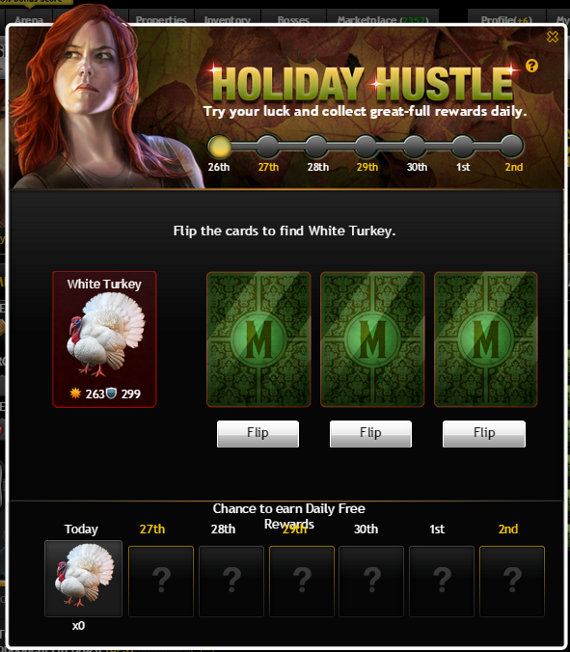The width and height of the screenshot is (570, 652).
Task: Open the Bosses tab
Action: 293,18
